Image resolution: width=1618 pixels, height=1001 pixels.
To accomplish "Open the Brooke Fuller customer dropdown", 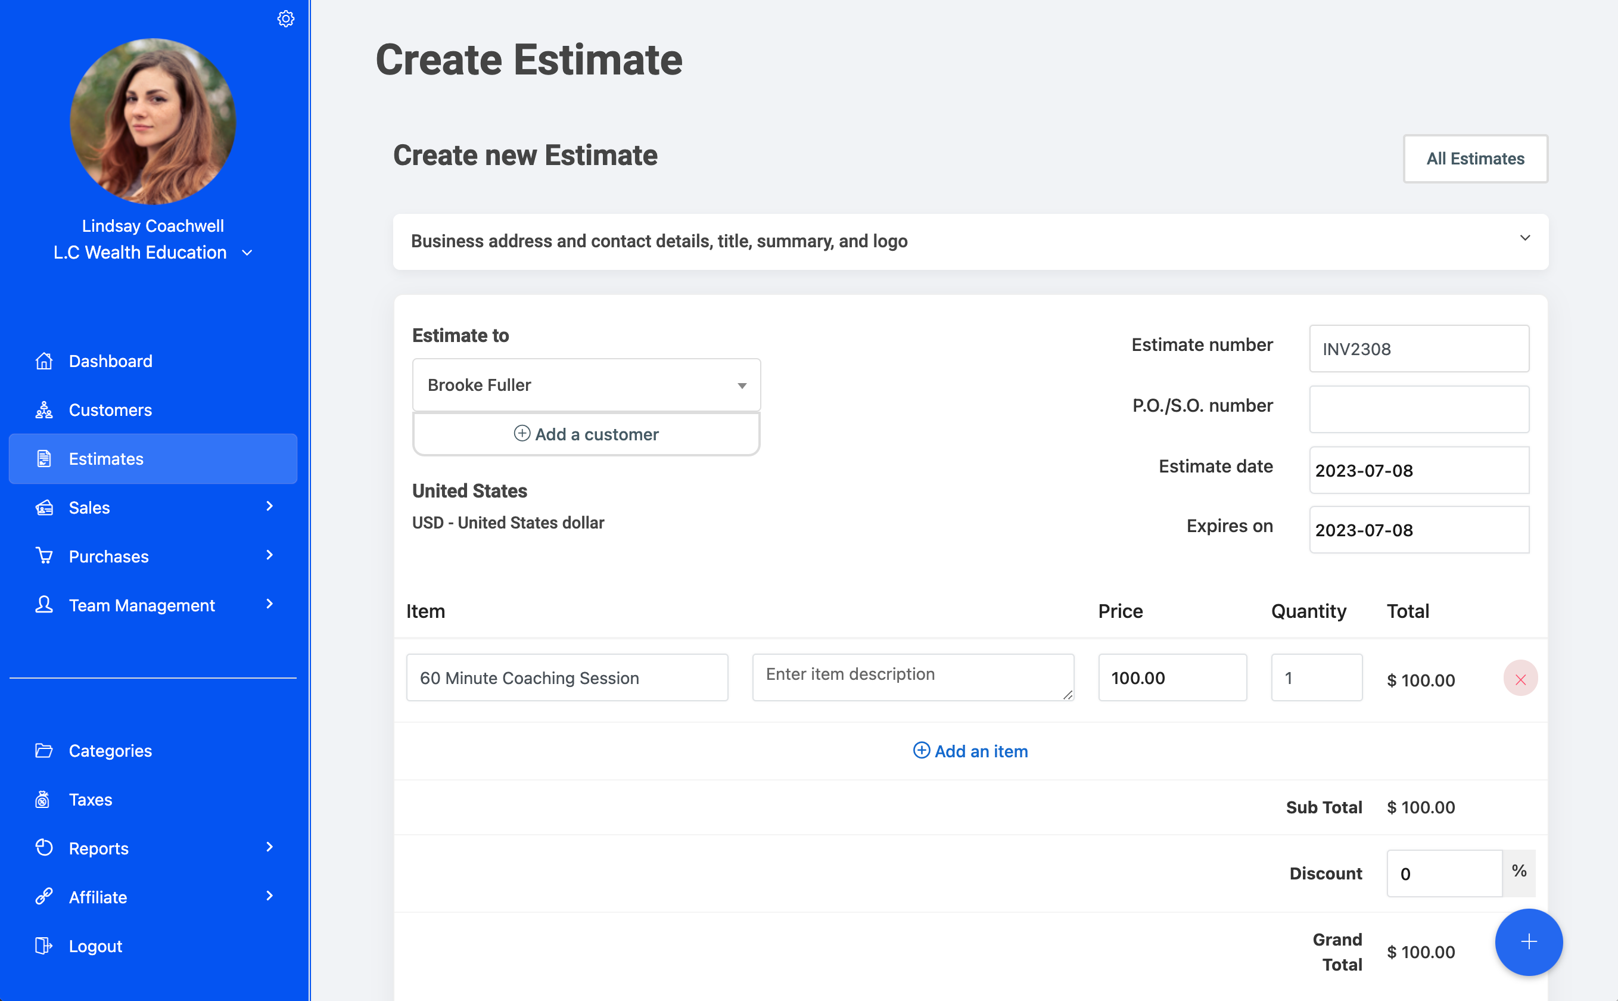I will 586,385.
